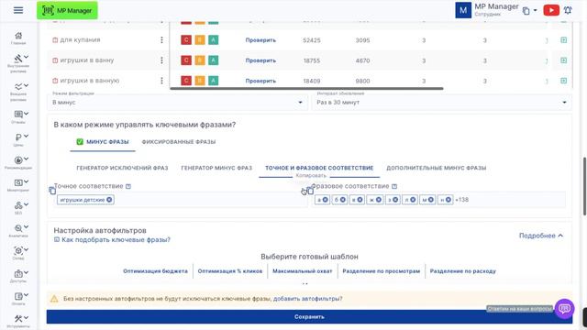
Task: Open the hamburger menu in the header
Action: [x=18, y=10]
